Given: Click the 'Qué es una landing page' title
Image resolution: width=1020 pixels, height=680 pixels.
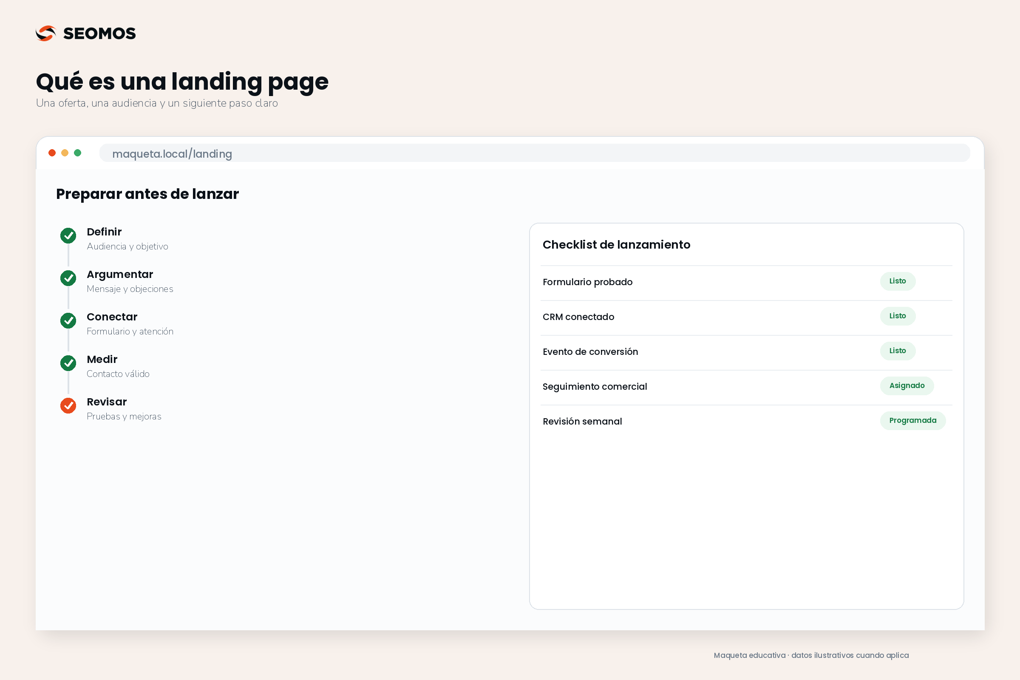Looking at the screenshot, I should click(x=182, y=82).
